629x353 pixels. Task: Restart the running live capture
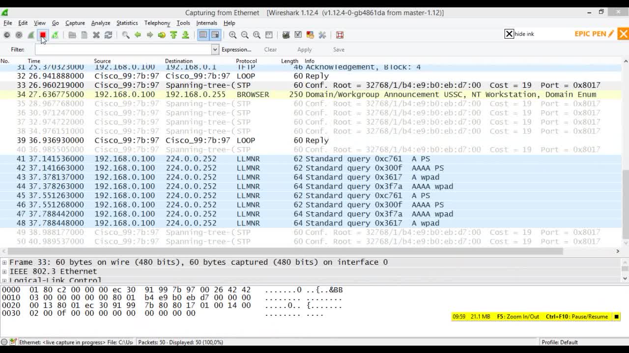[x=55, y=35]
